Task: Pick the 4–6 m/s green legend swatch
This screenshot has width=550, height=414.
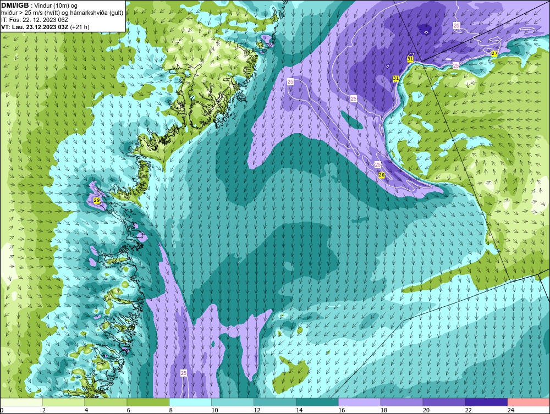Action: [x=106, y=402]
